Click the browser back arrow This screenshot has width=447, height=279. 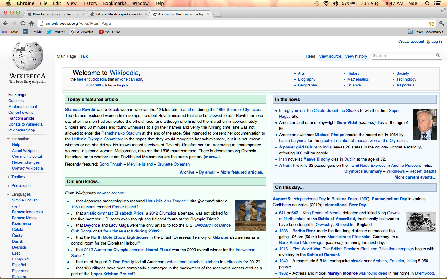[5, 23]
